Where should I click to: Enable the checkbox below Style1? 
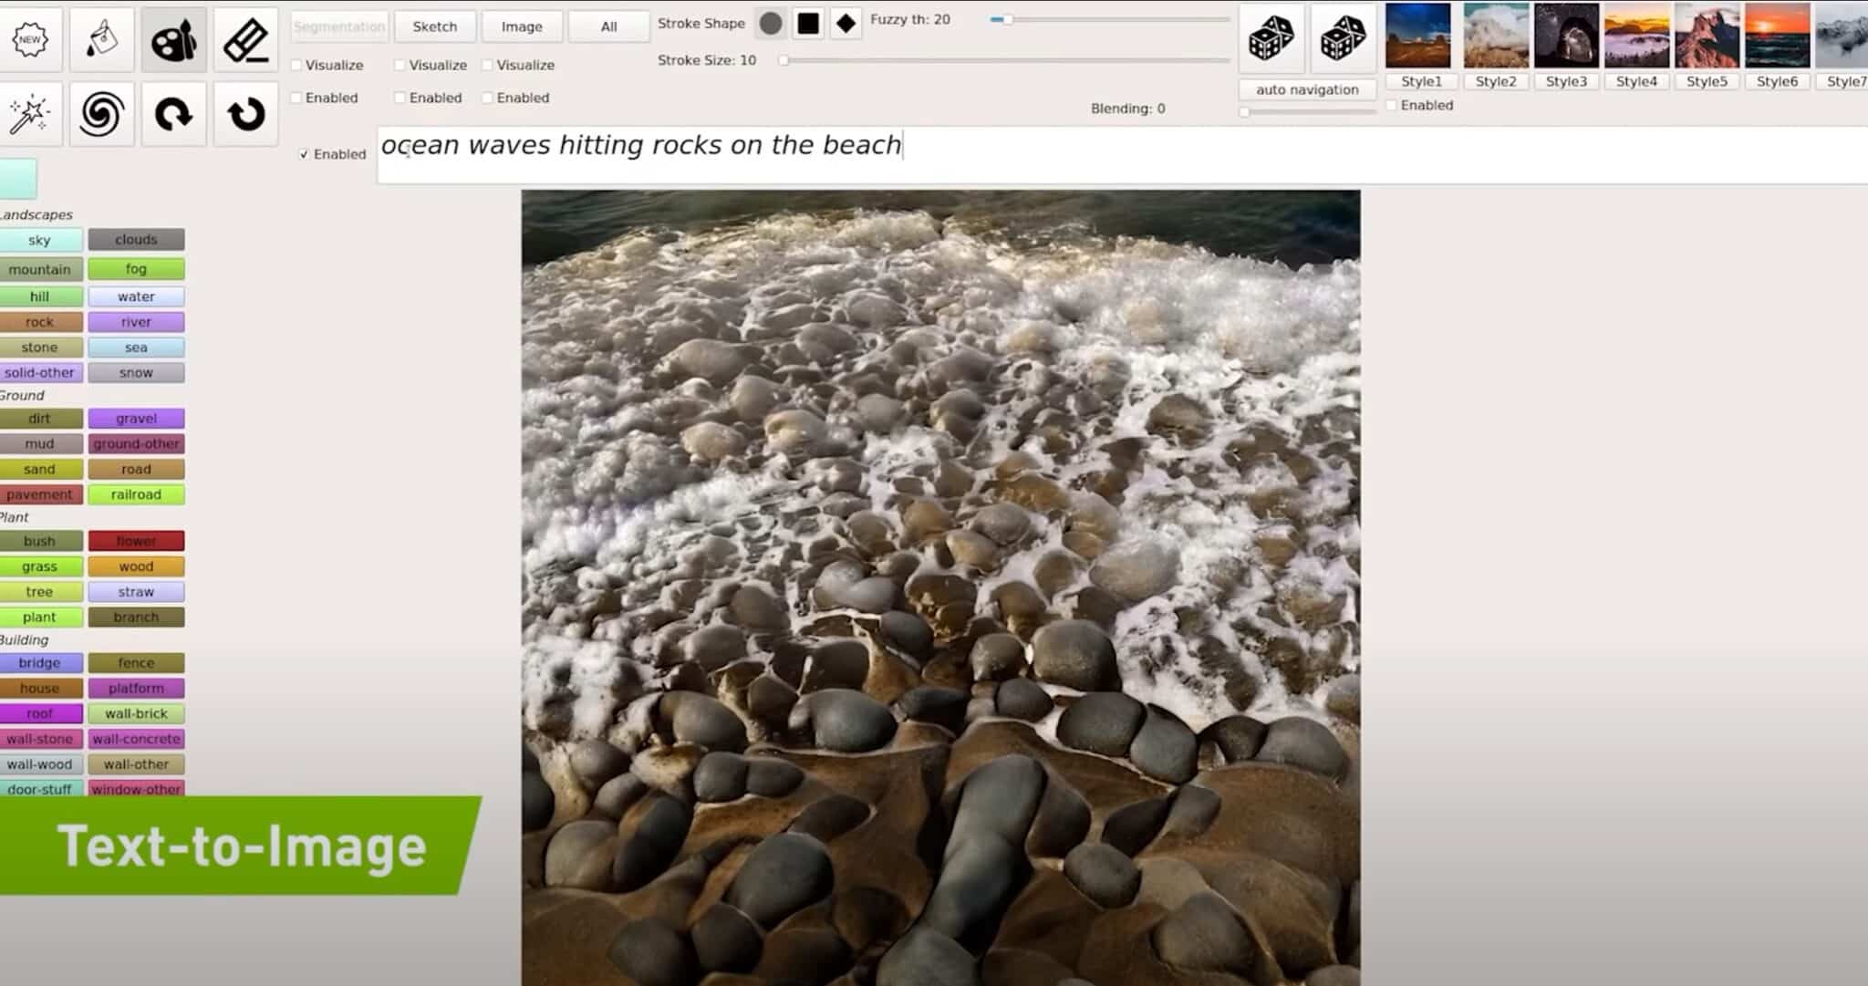click(x=1392, y=106)
